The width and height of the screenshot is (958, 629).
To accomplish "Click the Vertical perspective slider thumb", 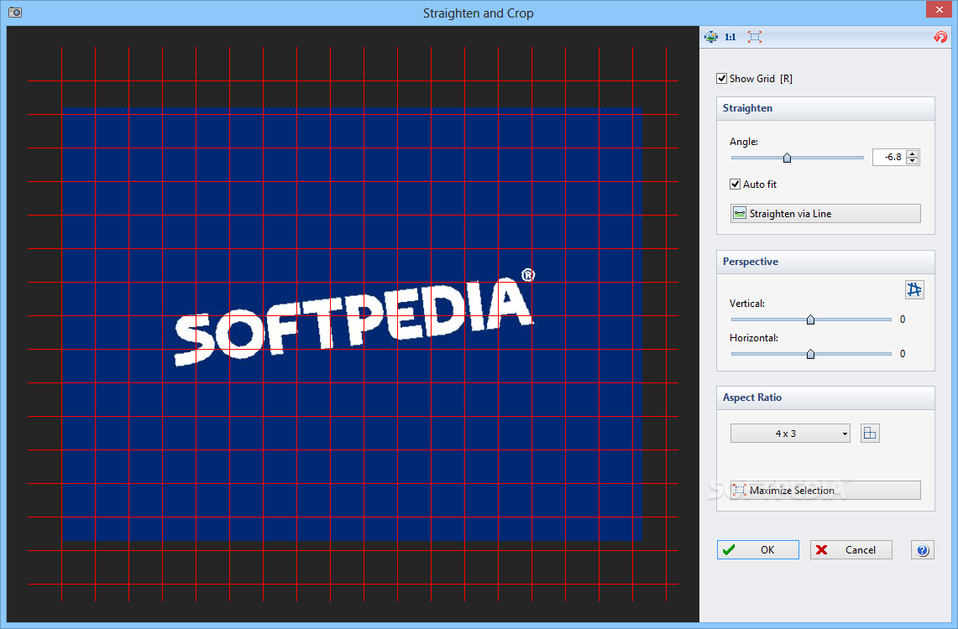I will coord(810,320).
